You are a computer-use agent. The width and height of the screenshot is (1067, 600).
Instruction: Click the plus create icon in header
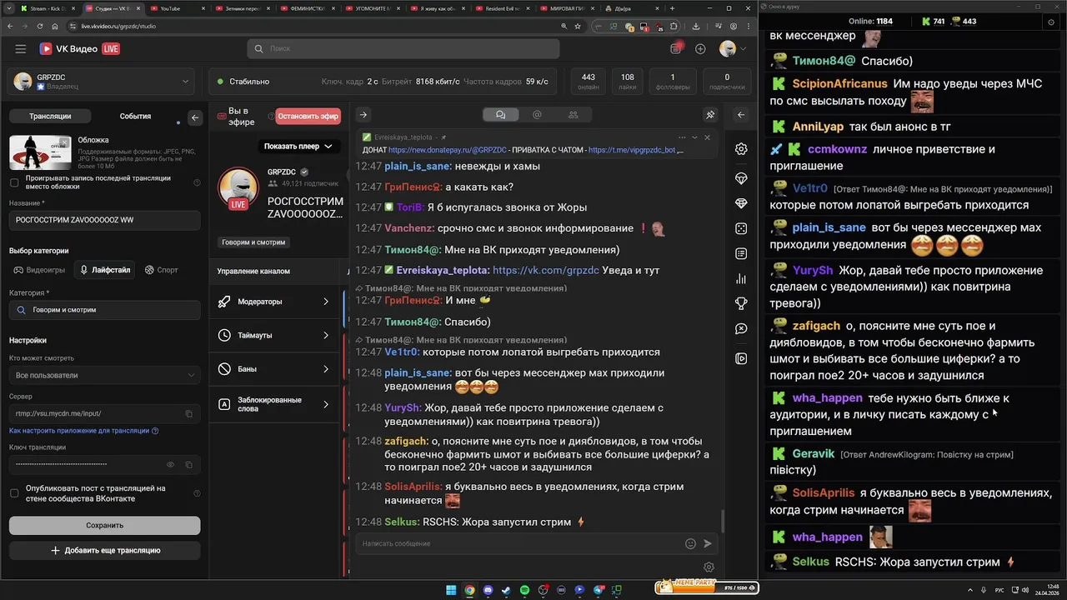[700, 49]
